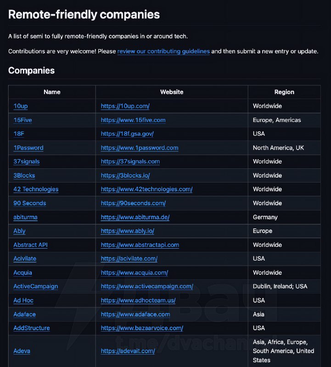Open the Abstract API company link

point(30,245)
